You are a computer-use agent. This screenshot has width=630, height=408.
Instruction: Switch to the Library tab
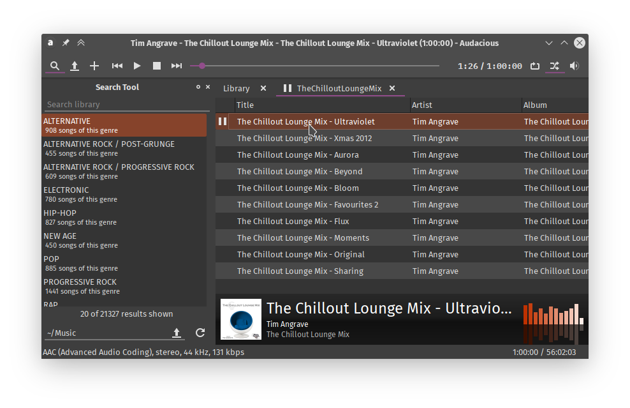coord(236,89)
